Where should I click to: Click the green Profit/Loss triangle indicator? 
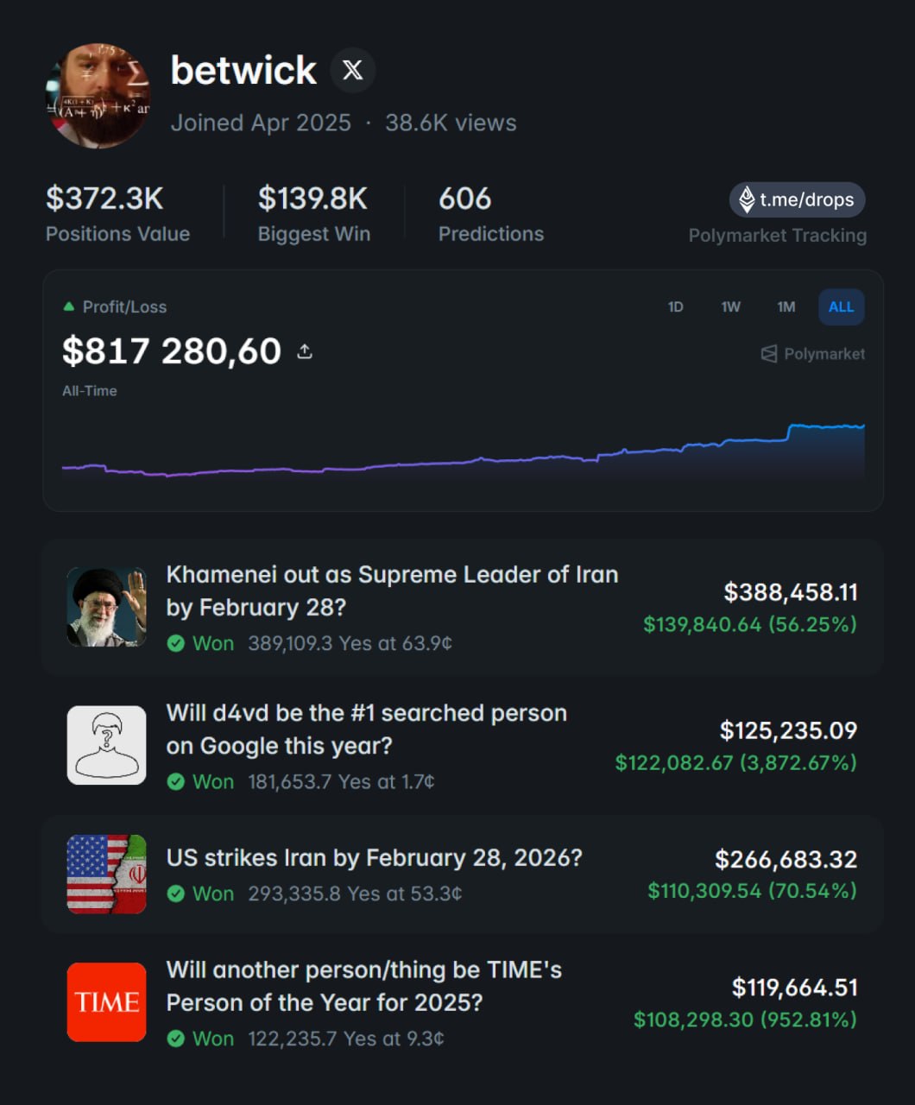pos(69,306)
